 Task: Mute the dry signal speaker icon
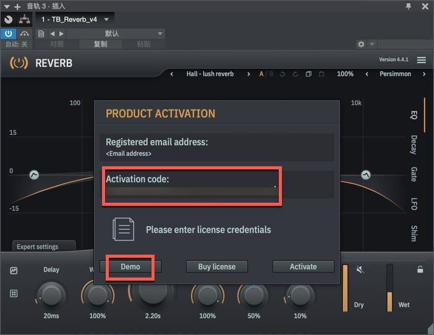tap(360, 269)
